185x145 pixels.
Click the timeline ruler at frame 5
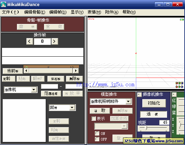click(48, 67)
